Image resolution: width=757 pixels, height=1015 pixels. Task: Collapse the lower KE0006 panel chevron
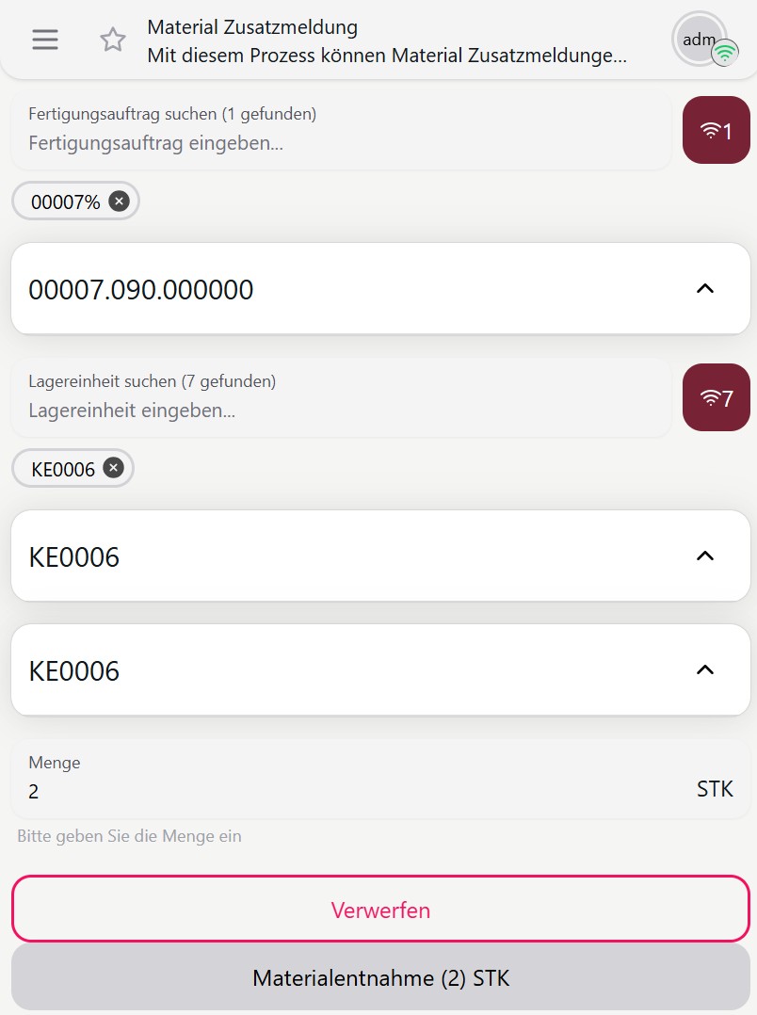[704, 670]
